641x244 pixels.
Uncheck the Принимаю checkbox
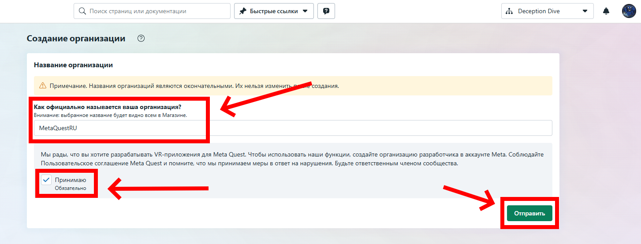[x=46, y=180]
